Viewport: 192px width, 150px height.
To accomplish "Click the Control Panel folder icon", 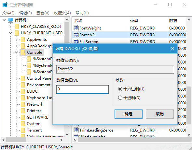I will coord(23,78).
